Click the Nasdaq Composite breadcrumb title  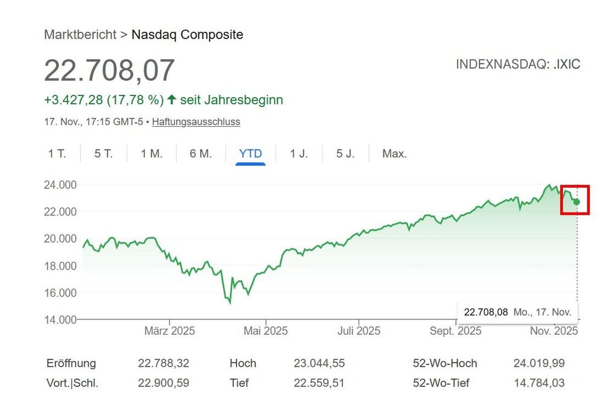coord(188,34)
